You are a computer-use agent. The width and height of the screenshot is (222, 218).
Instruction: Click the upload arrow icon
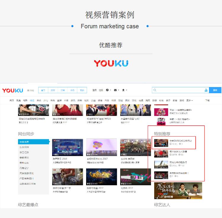pyautogui.click(x=123, y=90)
